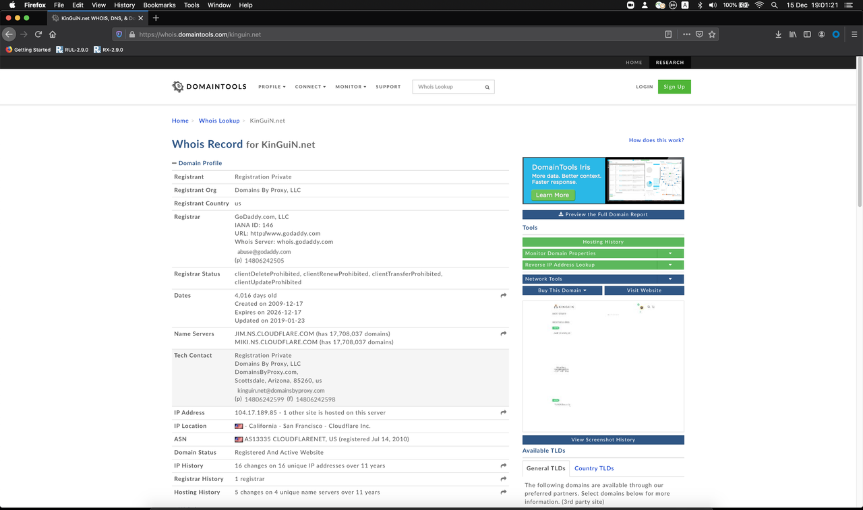
Task: Click Whois Lookup breadcrumb link
Action: [219, 121]
